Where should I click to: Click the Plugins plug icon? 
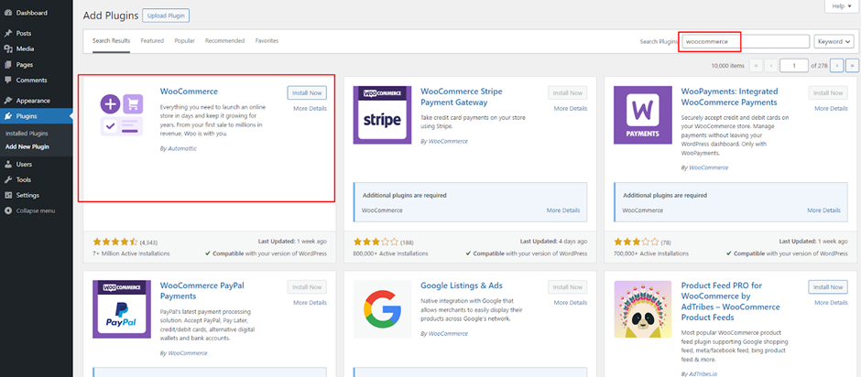tap(8, 116)
